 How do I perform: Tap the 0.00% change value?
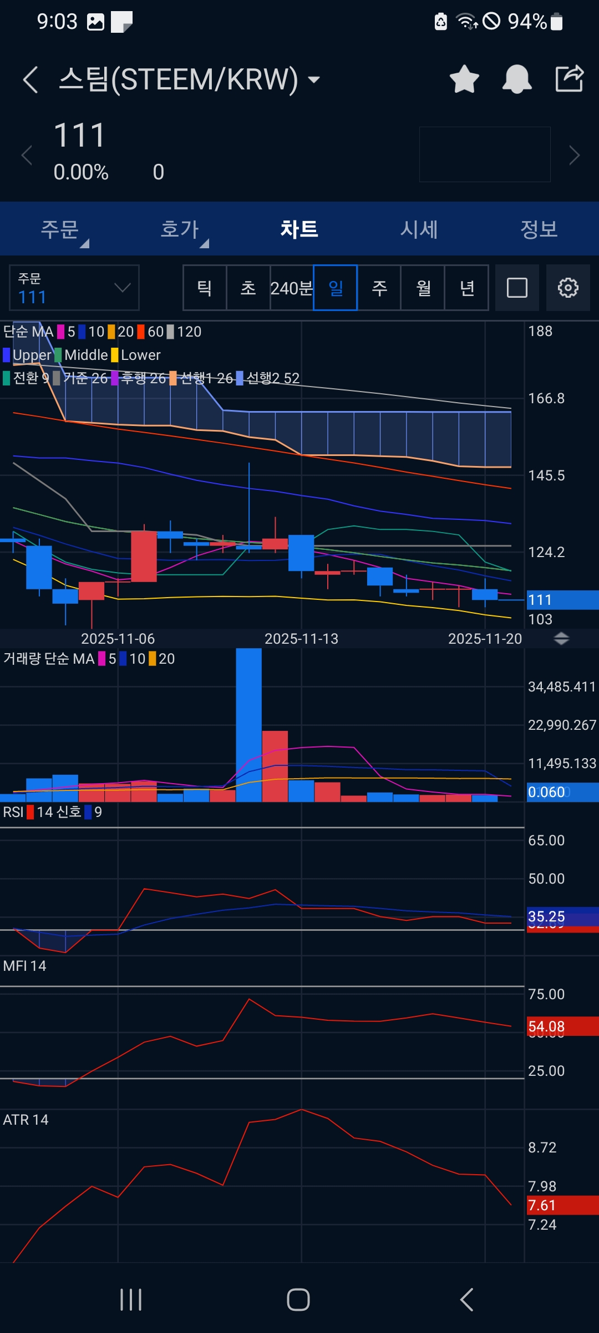81,172
